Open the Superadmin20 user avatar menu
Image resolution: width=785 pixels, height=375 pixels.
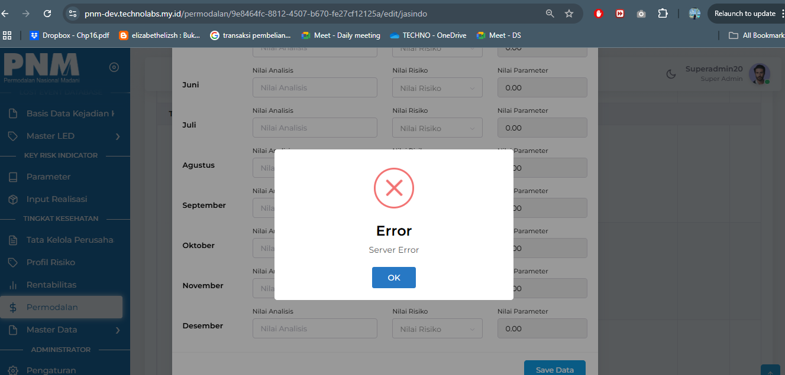point(760,74)
